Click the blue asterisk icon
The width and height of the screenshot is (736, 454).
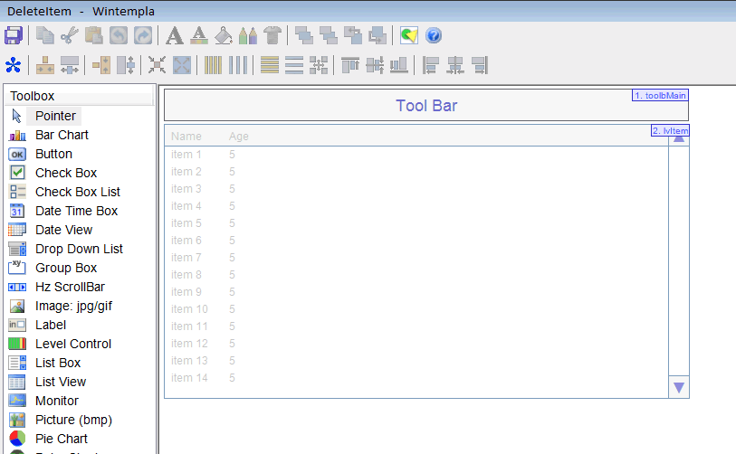14,65
